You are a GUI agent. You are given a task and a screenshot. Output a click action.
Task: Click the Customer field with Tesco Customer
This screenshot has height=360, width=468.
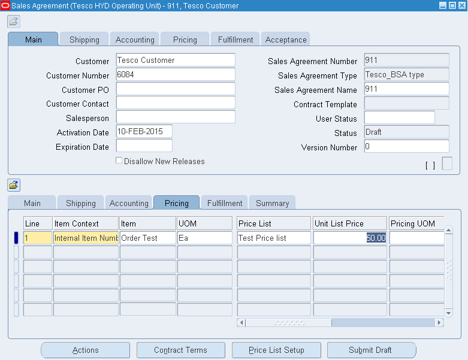point(176,60)
